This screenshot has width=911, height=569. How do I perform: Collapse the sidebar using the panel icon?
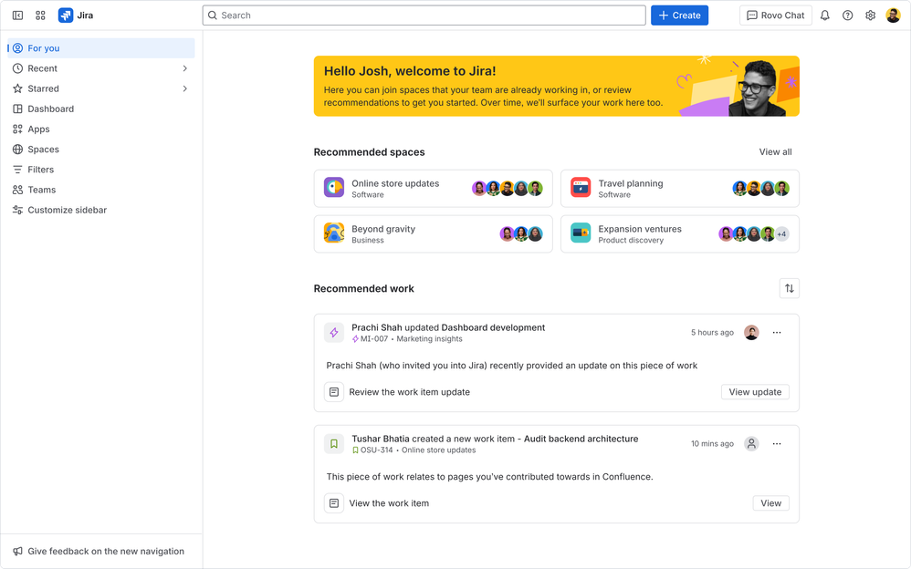point(17,16)
